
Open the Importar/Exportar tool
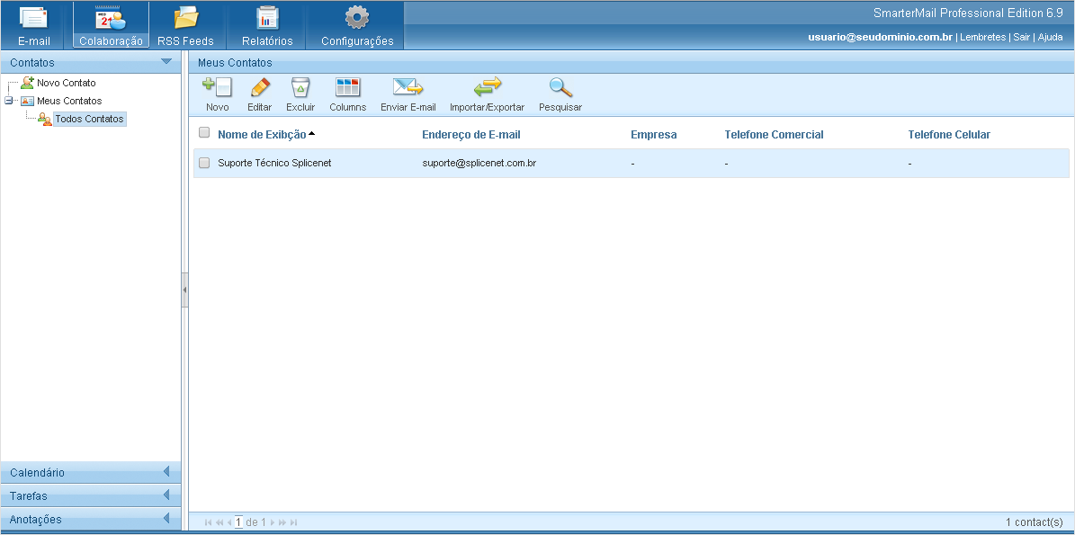(x=487, y=88)
